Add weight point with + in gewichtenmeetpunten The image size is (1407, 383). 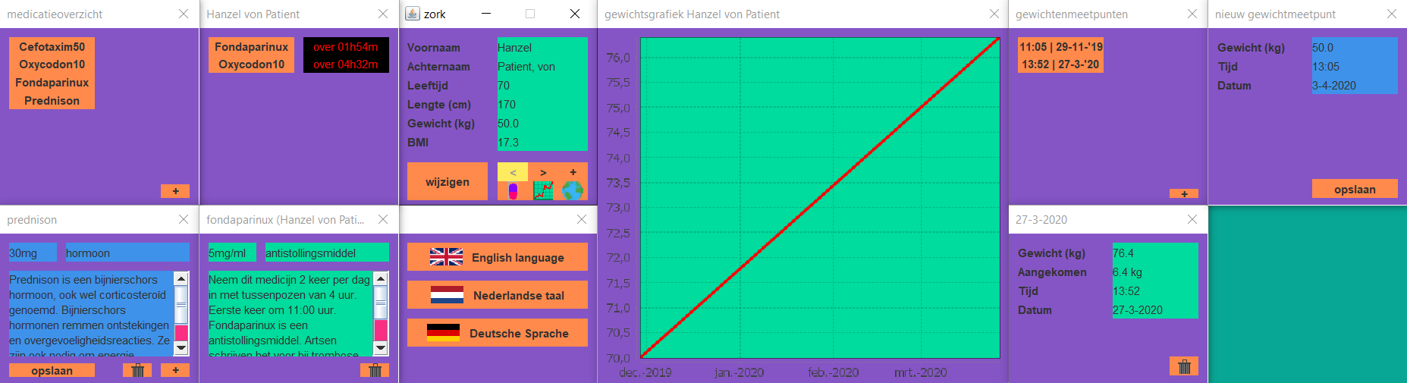(x=1184, y=193)
